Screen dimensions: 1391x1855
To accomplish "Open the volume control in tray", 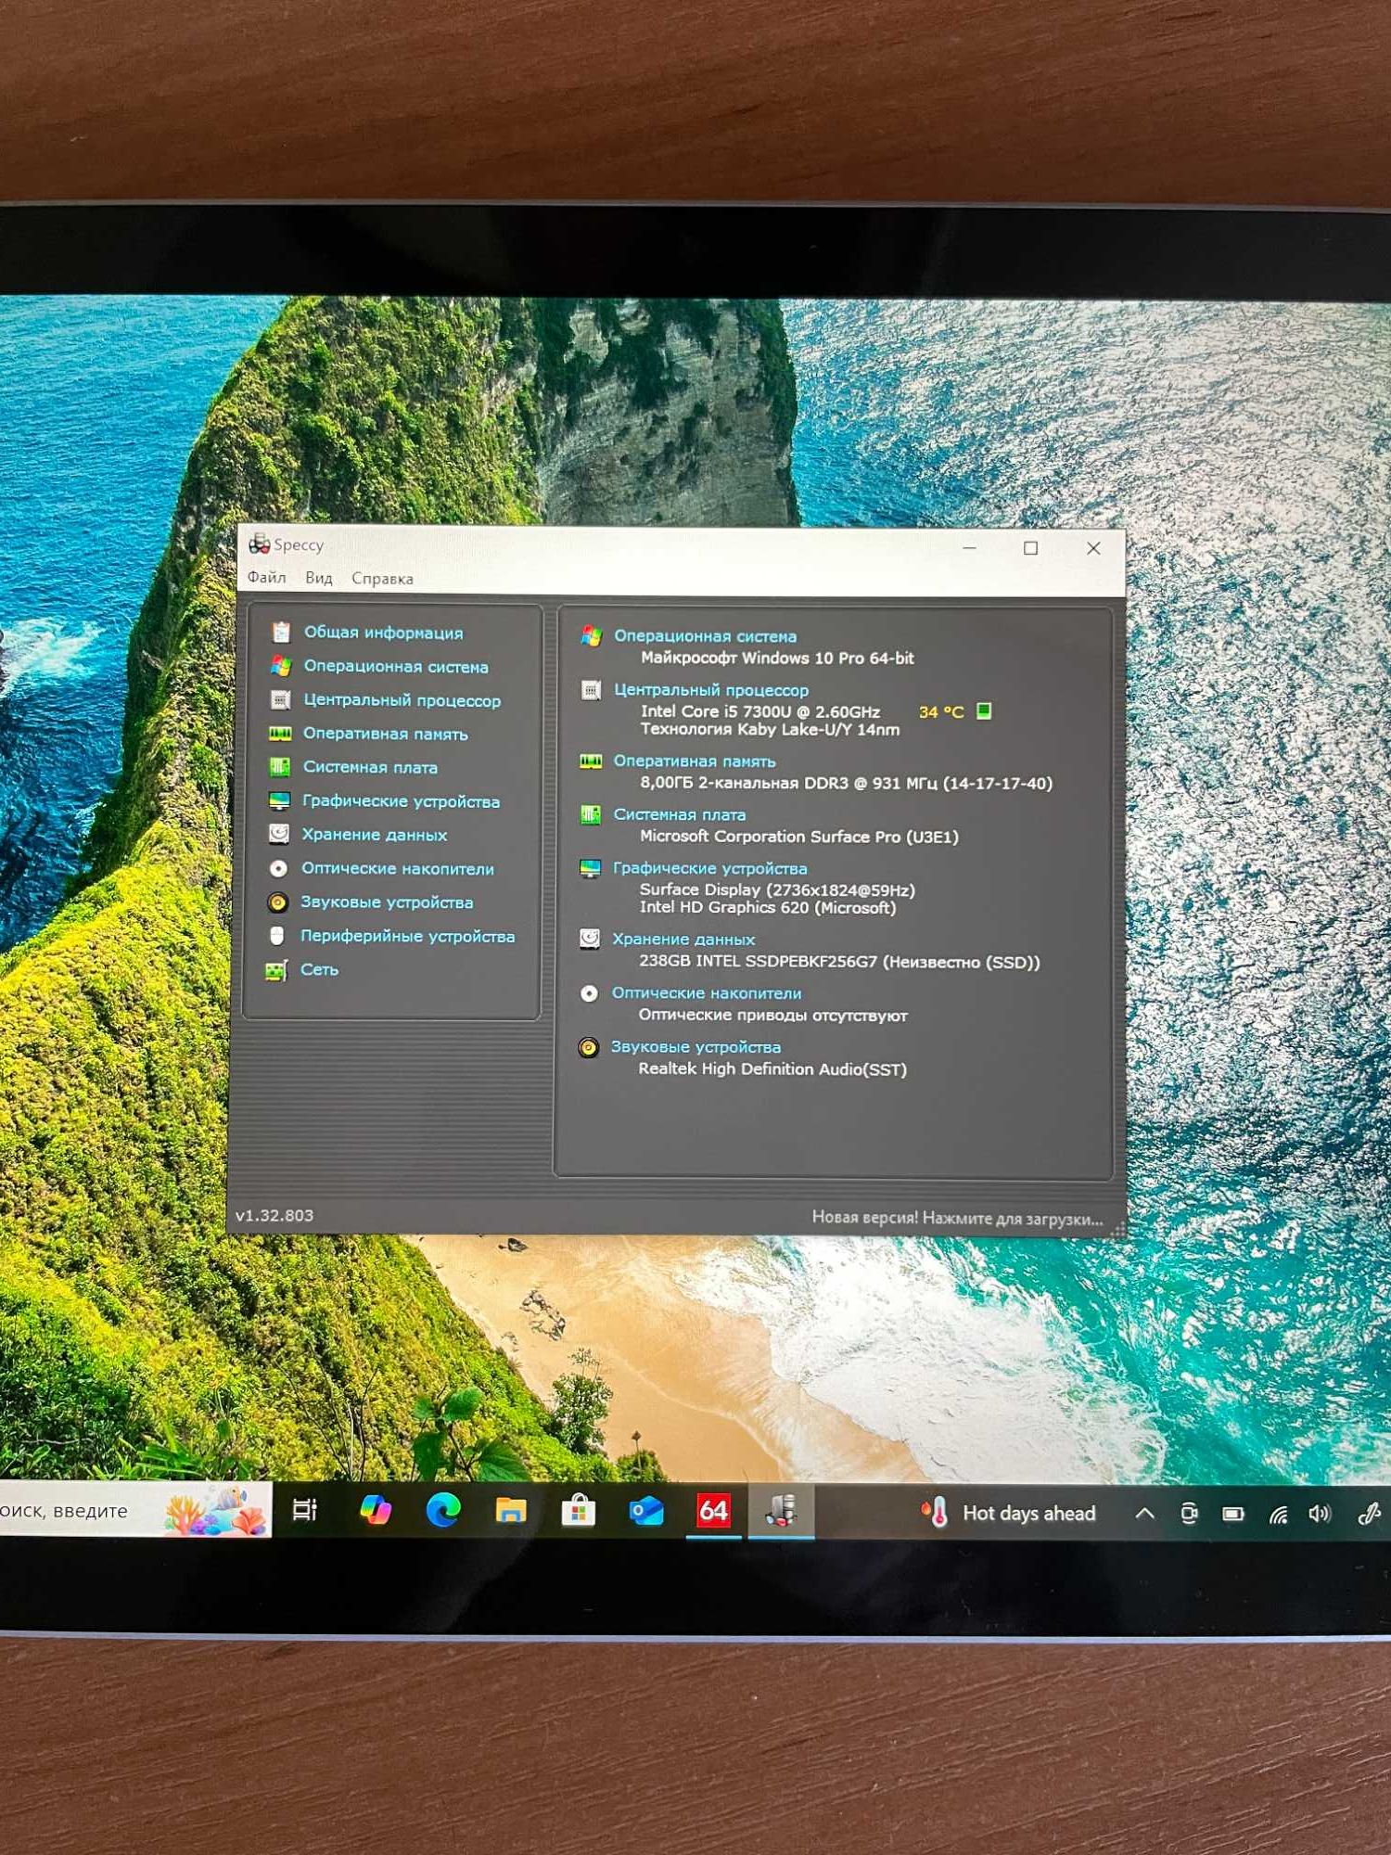I will [1320, 1515].
